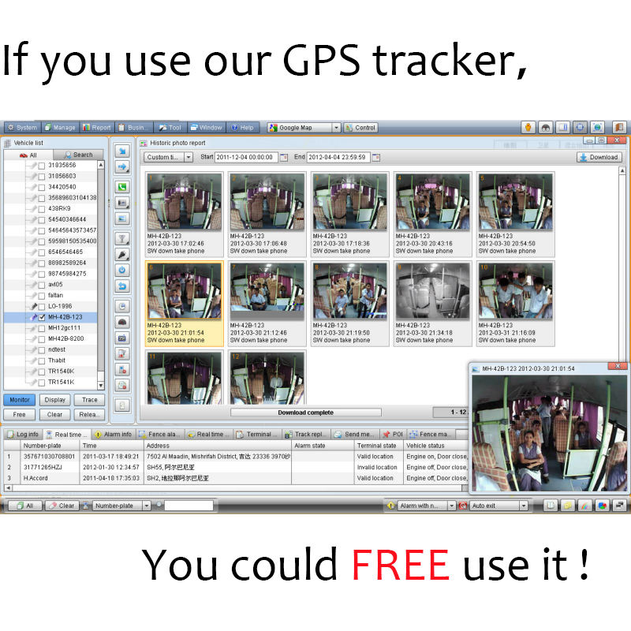Switch to the Search tab in Vehicle list
Image resolution: width=631 pixels, height=631 pixels.
(78, 155)
